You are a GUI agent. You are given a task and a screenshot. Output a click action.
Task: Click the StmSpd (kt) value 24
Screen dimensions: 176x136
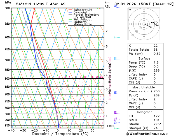point(156,128)
